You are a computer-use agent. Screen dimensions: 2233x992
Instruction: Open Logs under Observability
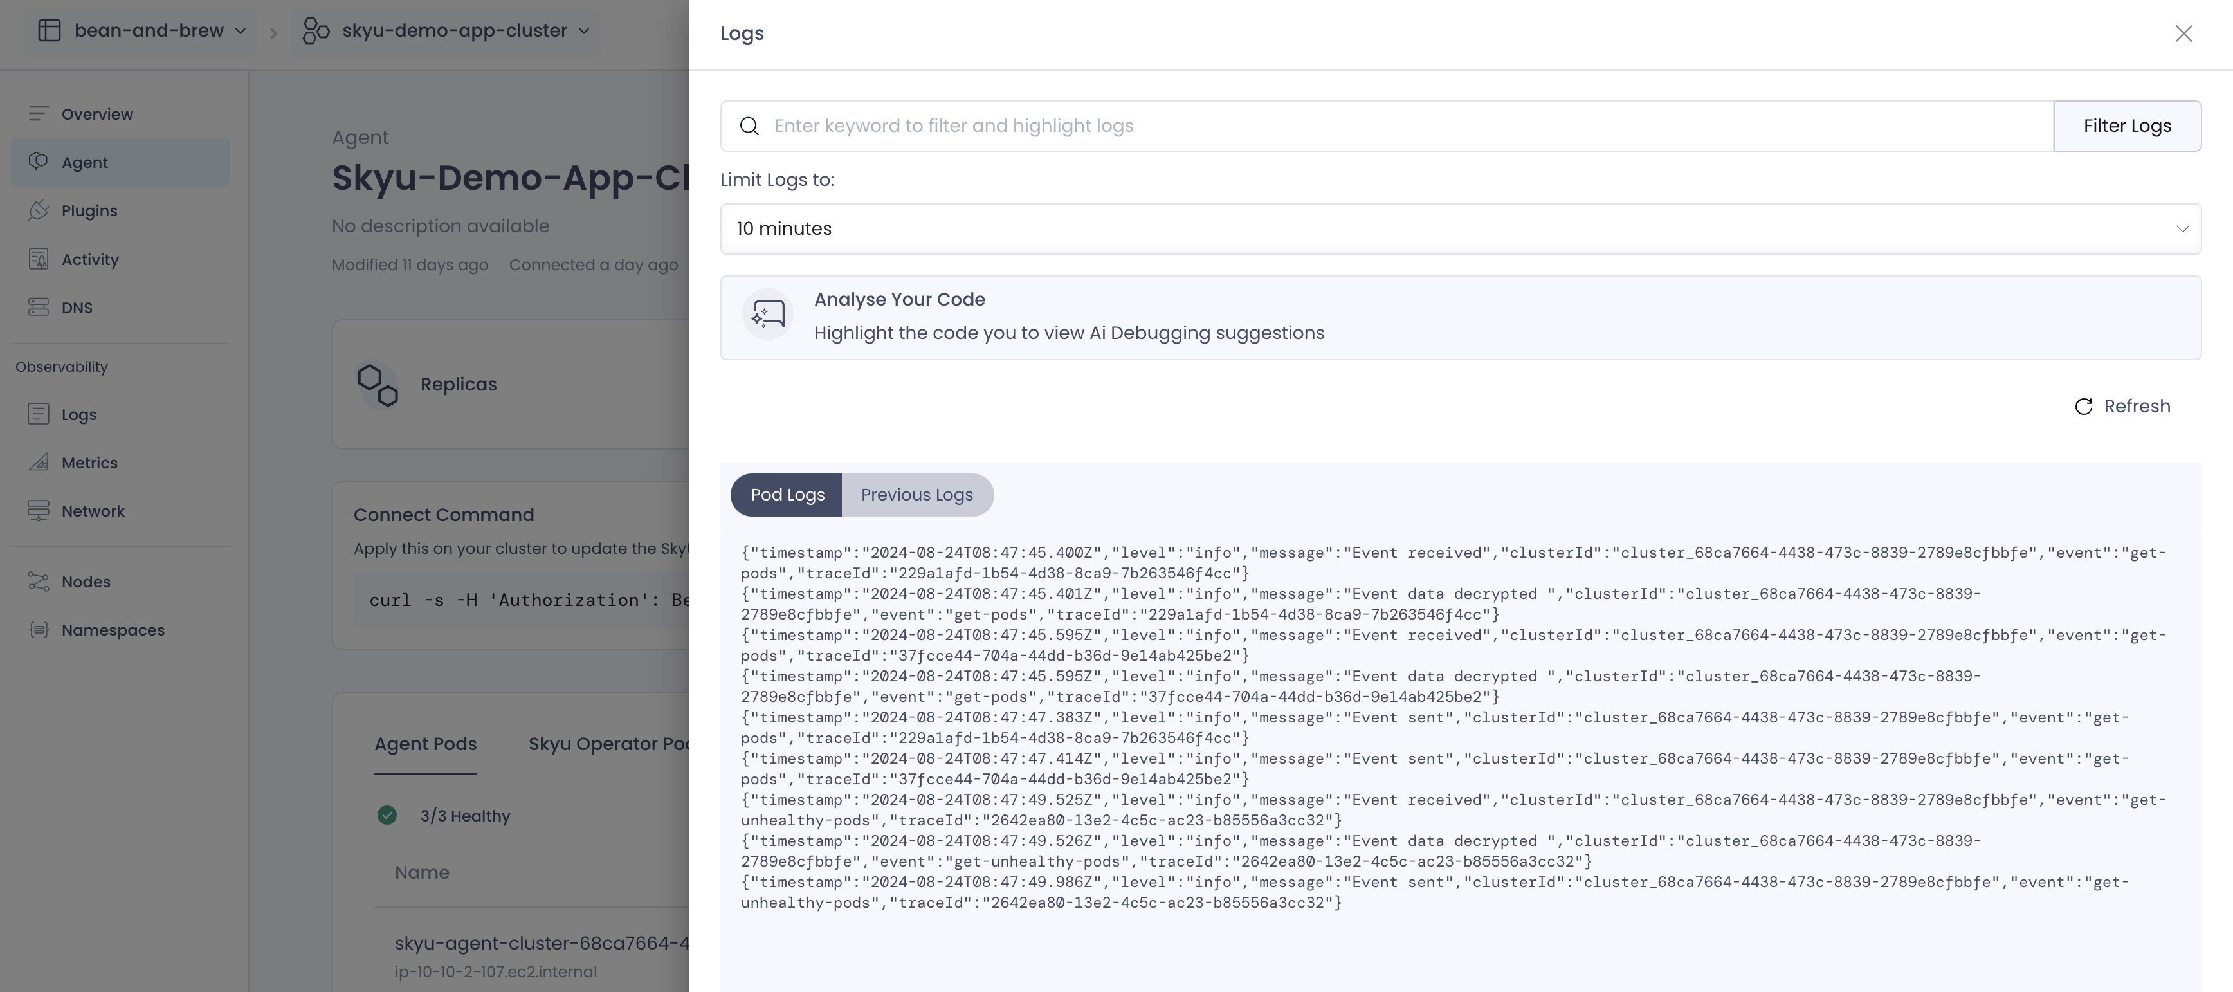click(120, 414)
